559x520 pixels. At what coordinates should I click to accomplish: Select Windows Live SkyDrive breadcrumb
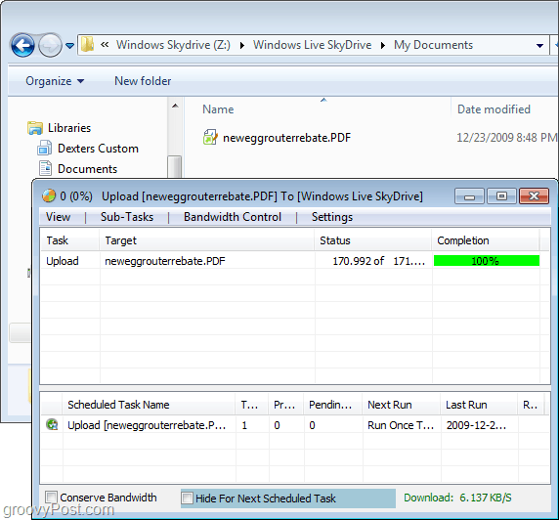click(313, 45)
